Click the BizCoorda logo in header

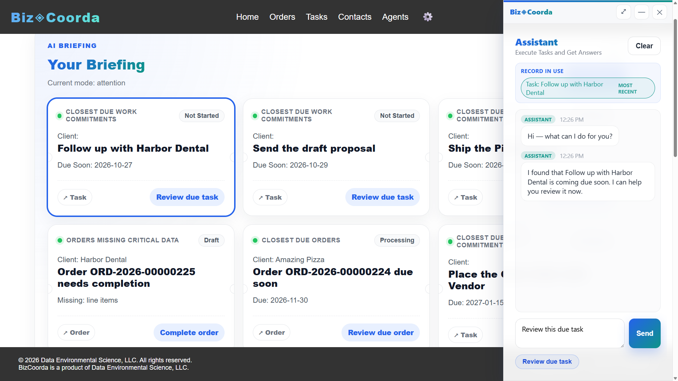pyautogui.click(x=55, y=17)
